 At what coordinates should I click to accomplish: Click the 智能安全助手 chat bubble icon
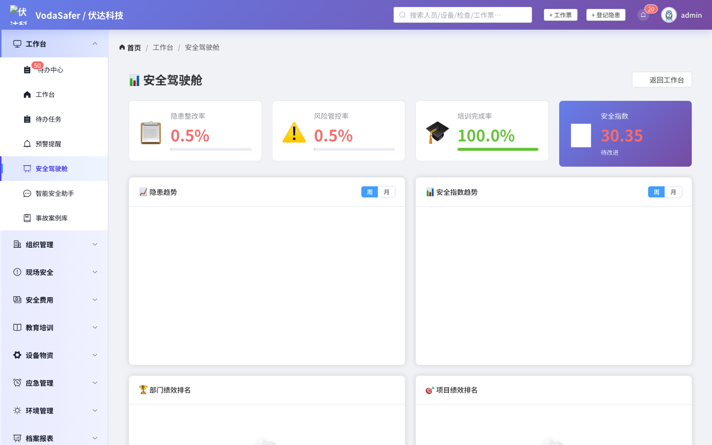pos(27,193)
